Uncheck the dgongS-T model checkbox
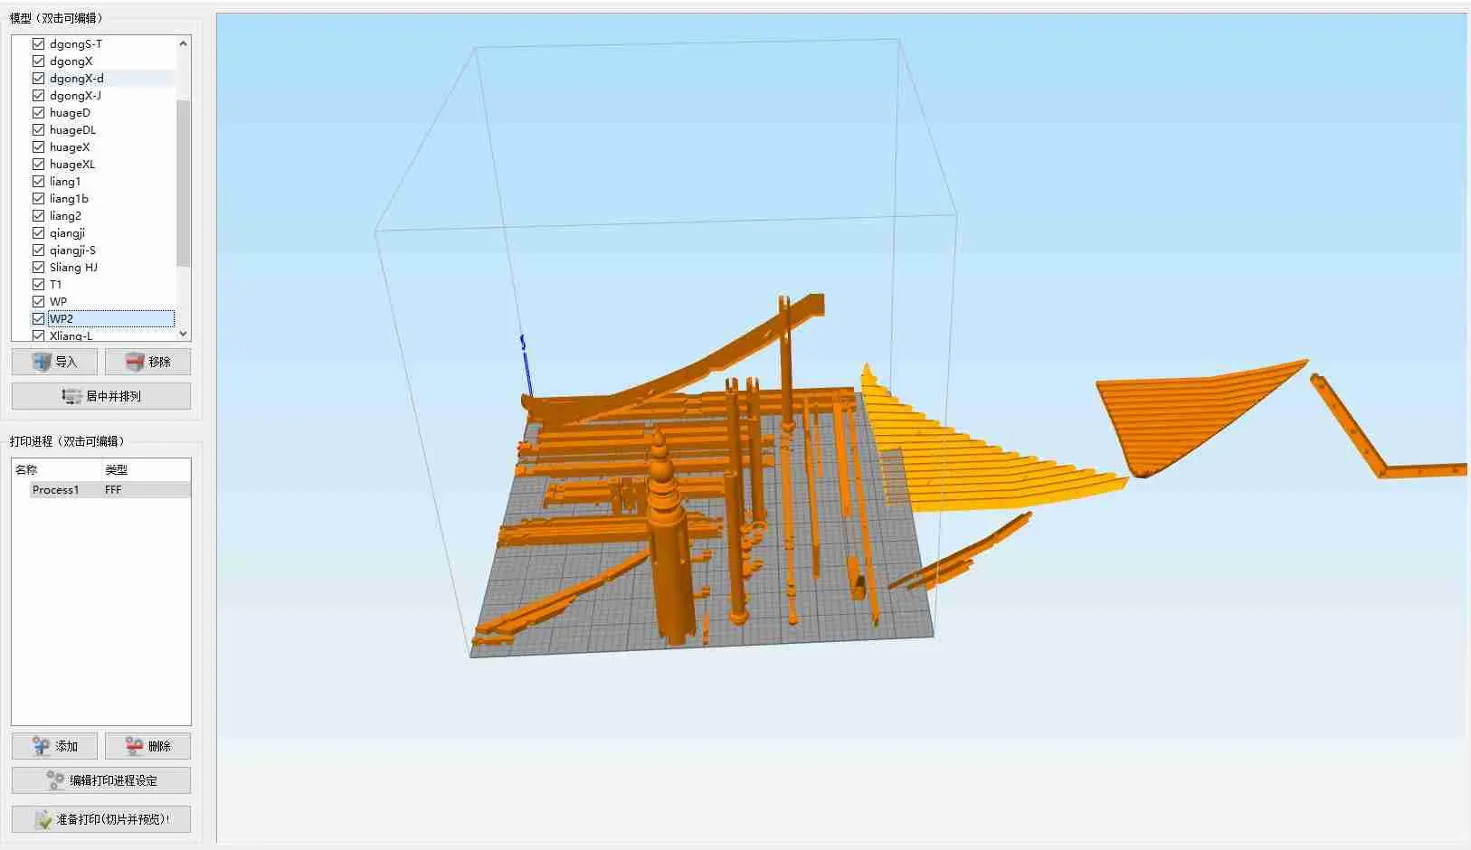This screenshot has height=850, width=1471. pyautogui.click(x=38, y=43)
